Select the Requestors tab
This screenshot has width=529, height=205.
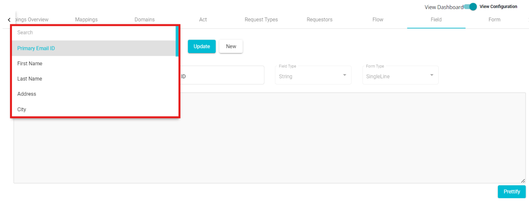click(319, 20)
